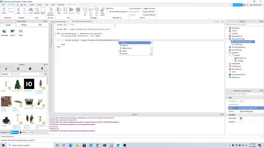Click Format Selection icon

tap(50, 9)
